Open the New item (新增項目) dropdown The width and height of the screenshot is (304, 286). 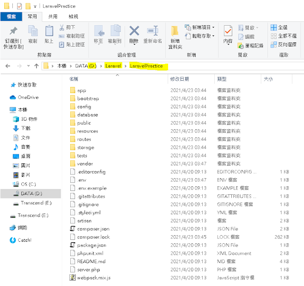click(199, 28)
